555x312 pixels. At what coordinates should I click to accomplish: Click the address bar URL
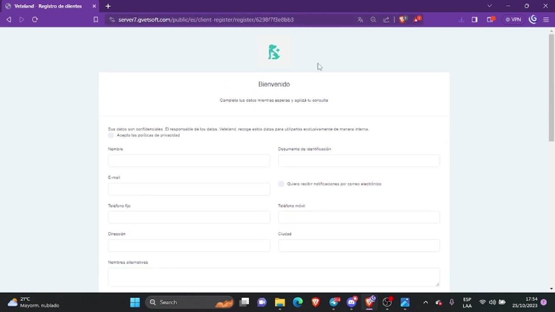pyautogui.click(x=206, y=19)
